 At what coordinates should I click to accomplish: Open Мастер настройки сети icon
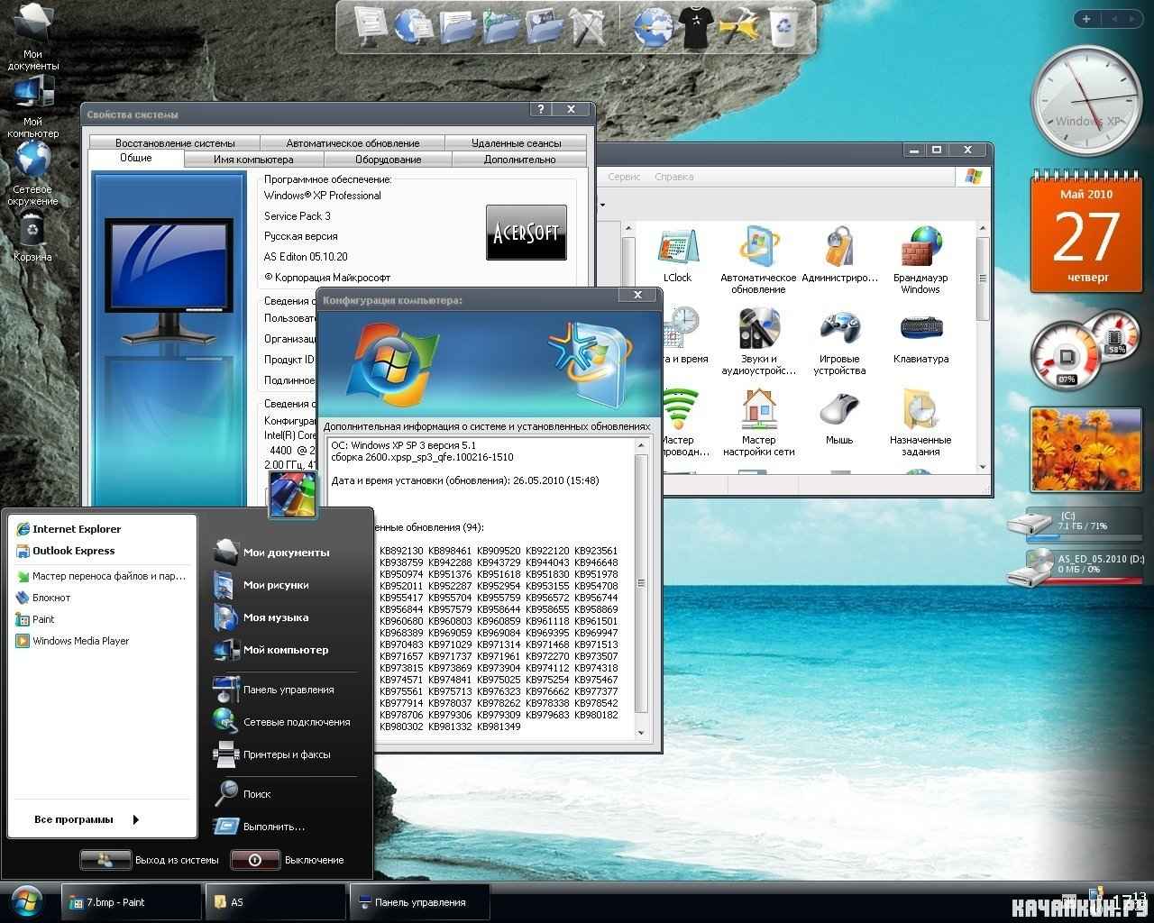click(758, 422)
